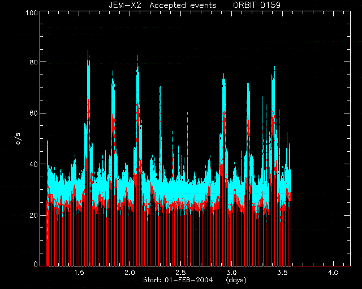The width and height of the screenshot is (362, 289).
Task: Click the (days) axis unit label
Action: pyautogui.click(x=236, y=280)
